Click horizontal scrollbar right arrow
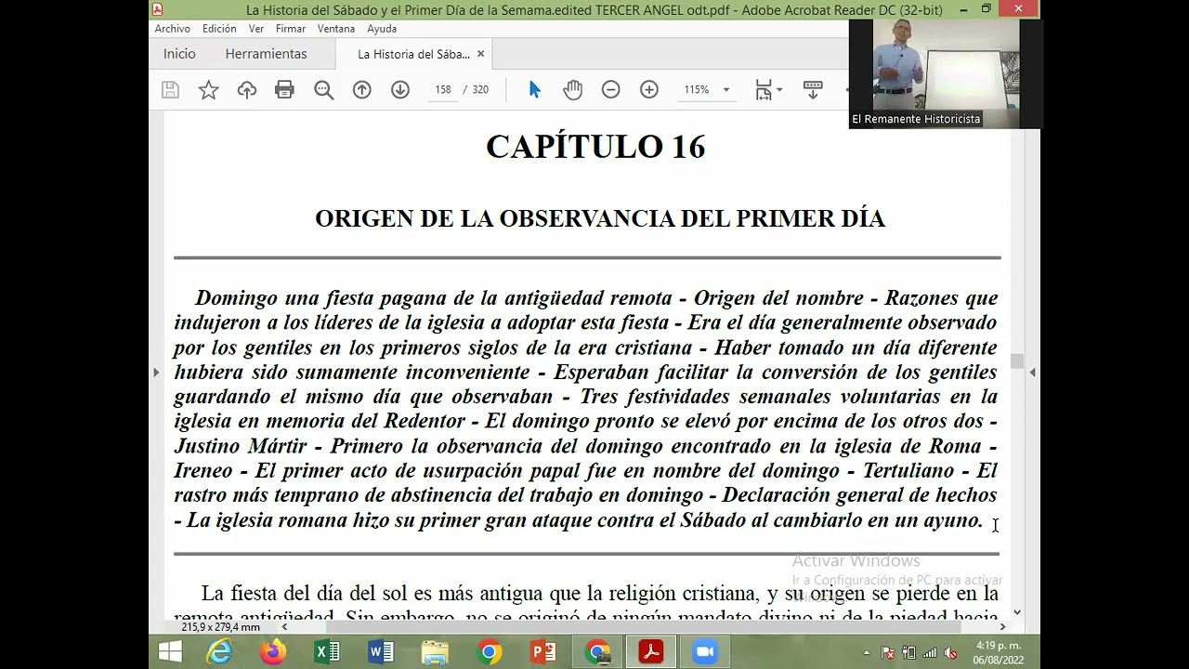This screenshot has height=669, width=1189. pyautogui.click(x=1002, y=627)
